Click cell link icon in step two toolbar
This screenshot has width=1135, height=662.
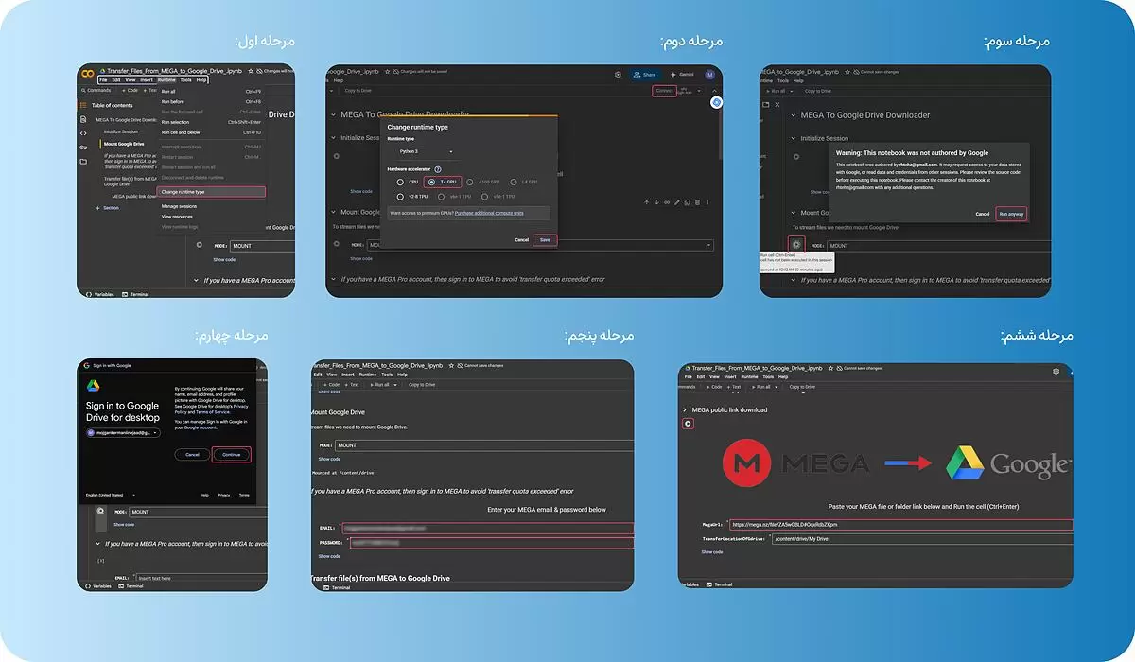point(667,201)
